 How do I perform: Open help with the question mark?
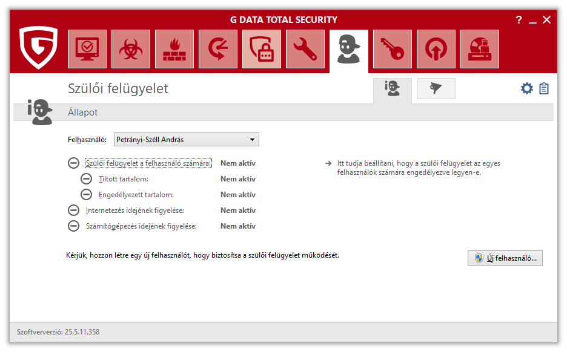tap(519, 20)
